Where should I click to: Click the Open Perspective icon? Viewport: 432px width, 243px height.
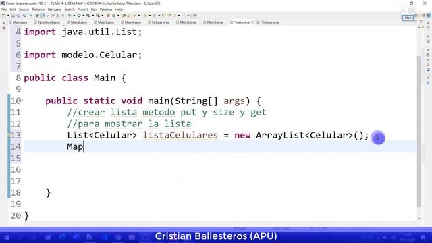pos(423,16)
